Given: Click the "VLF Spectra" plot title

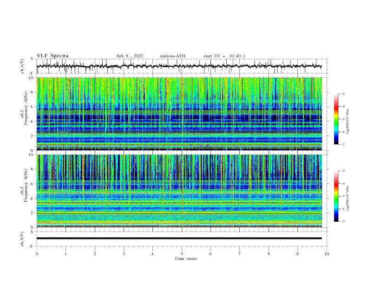Looking at the screenshot, I should coord(53,56).
